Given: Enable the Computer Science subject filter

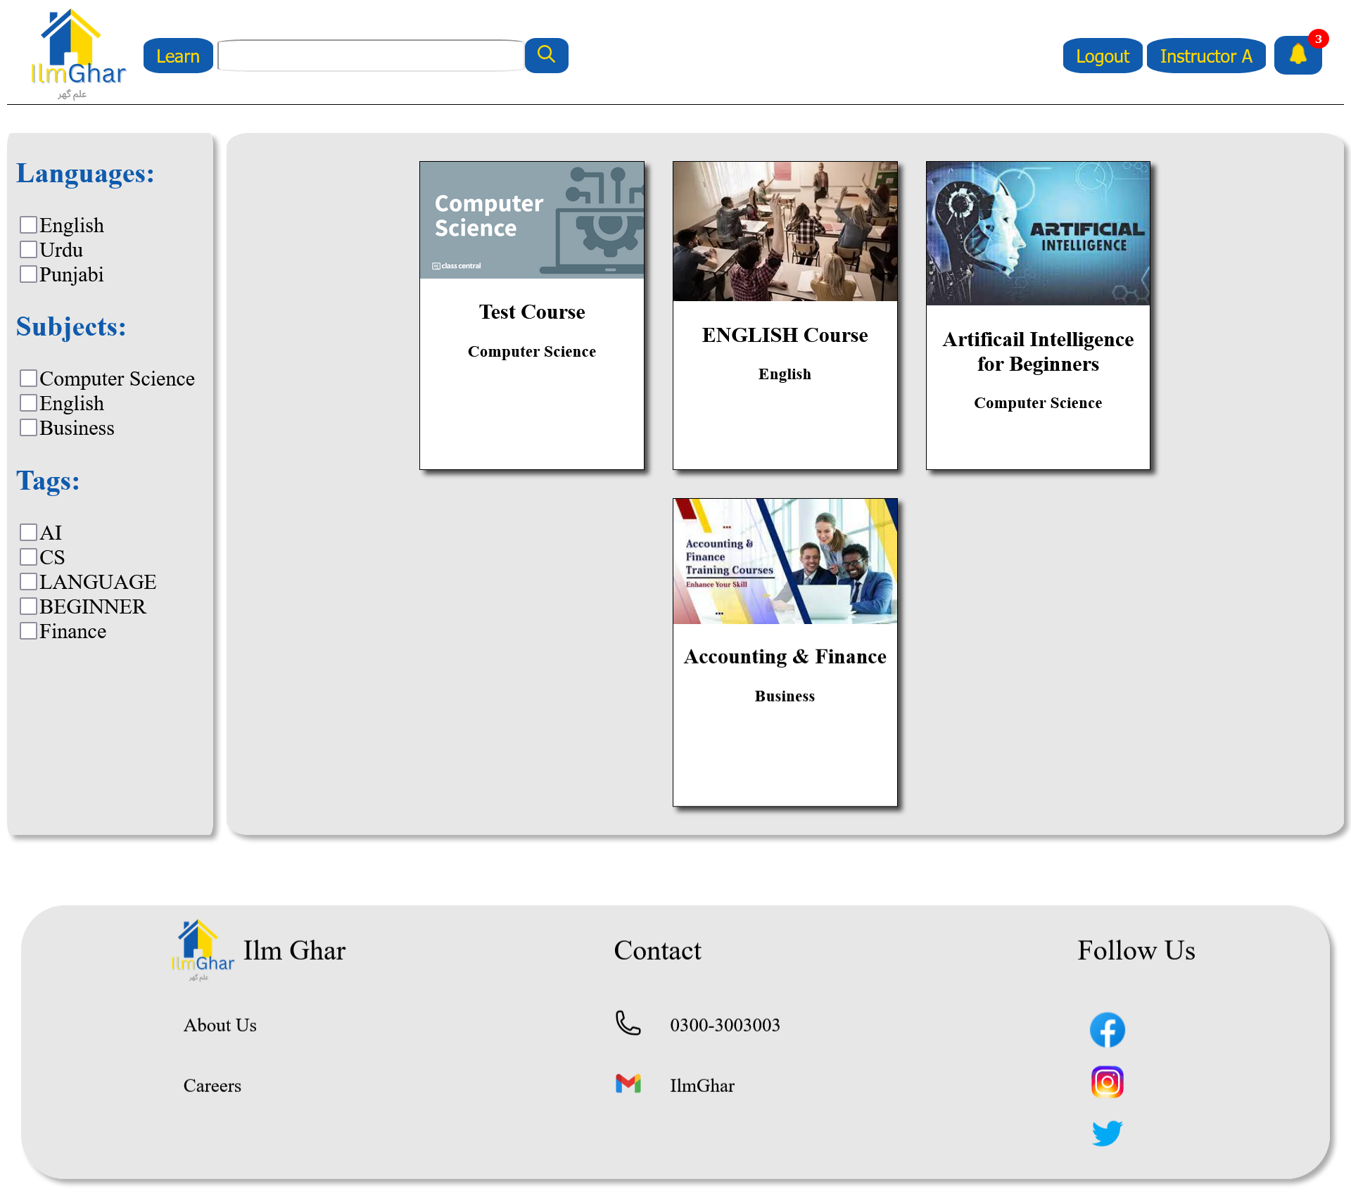Looking at the screenshot, I should [28, 379].
